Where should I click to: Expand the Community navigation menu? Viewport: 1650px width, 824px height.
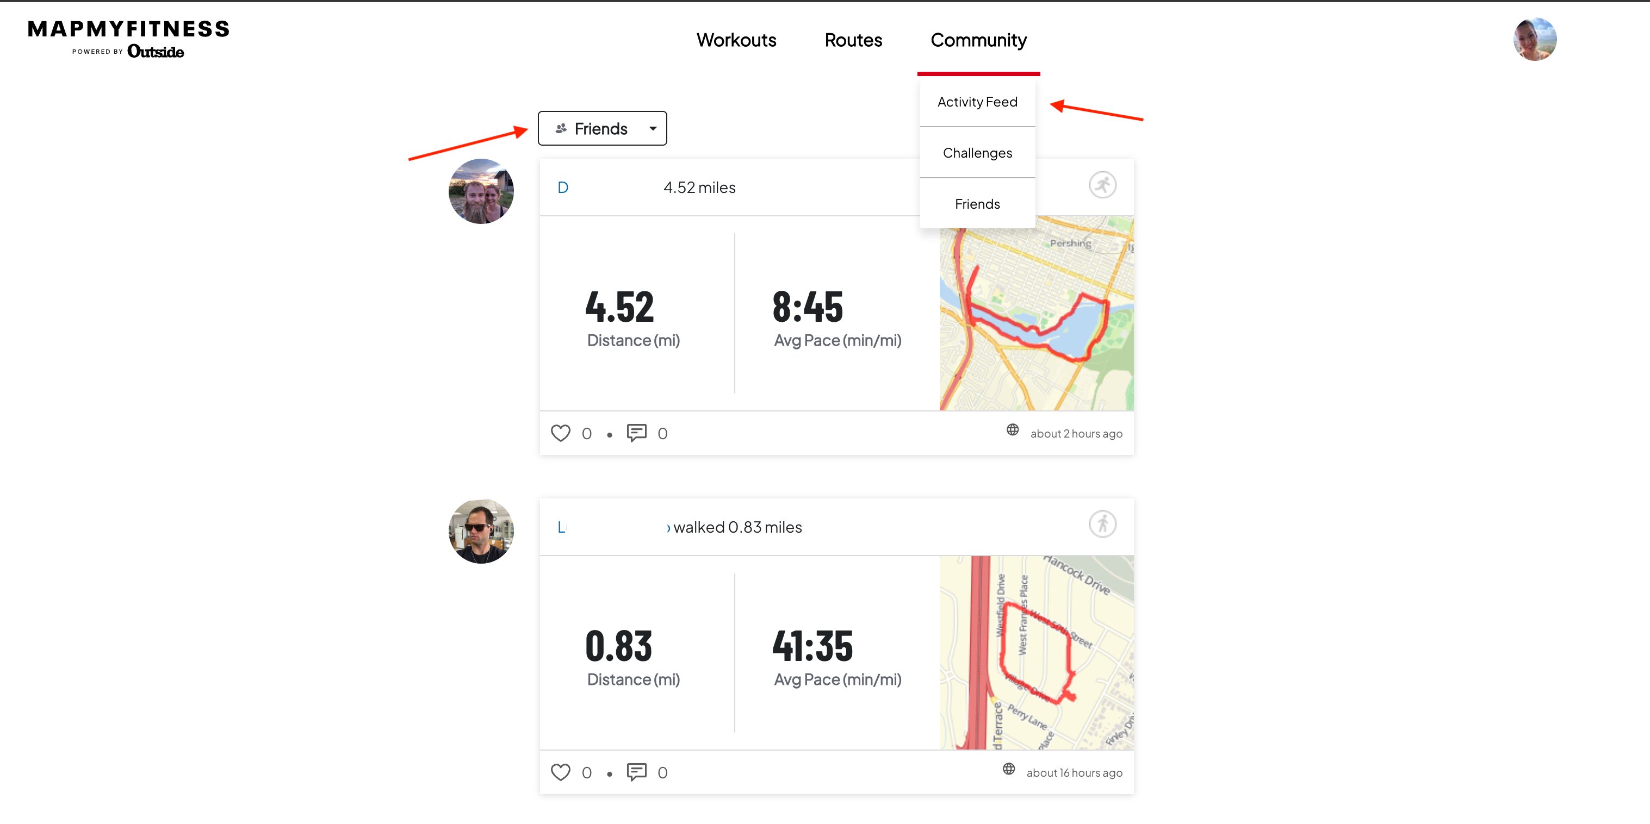(978, 40)
